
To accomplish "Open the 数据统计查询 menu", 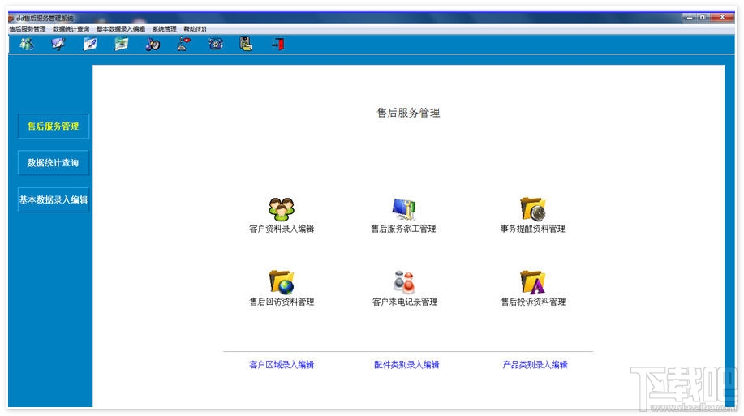I will pyautogui.click(x=71, y=29).
